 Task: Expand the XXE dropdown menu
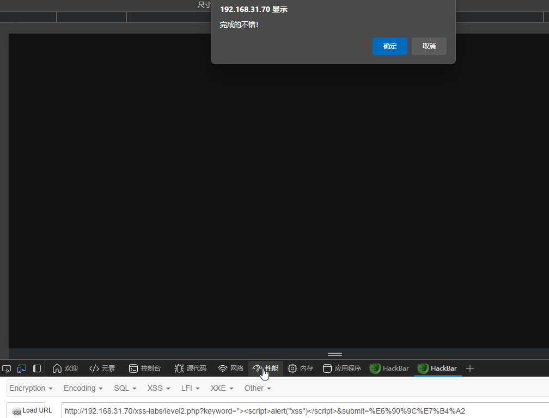[x=222, y=388]
